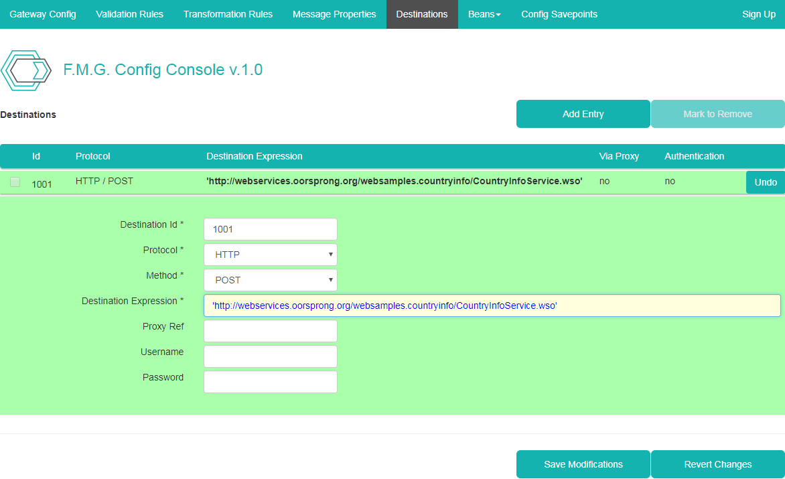785x479 pixels.
Task: Open the Validation Rules tab
Action: tap(129, 14)
